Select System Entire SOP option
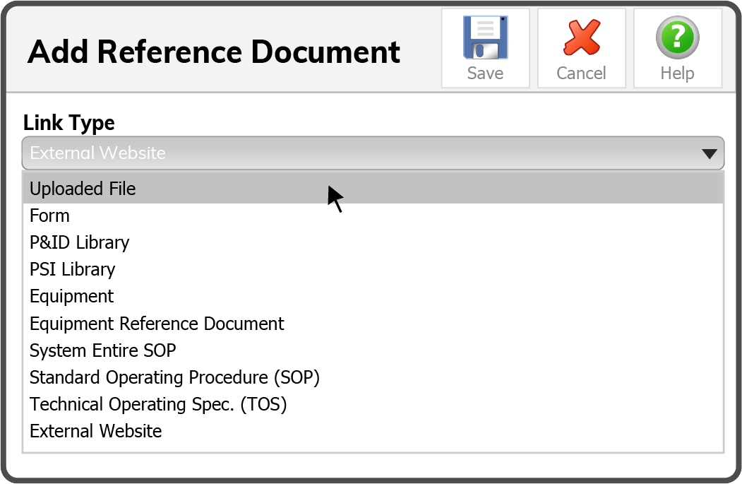Viewport: 742px width, 484px height. [102, 350]
